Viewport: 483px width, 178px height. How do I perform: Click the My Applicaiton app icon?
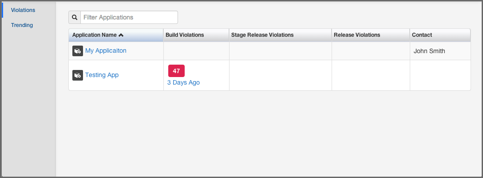(78, 51)
